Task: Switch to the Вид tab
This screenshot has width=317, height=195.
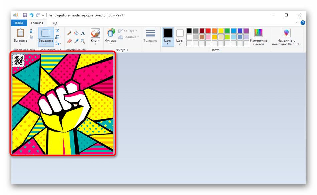Action: click(54, 23)
